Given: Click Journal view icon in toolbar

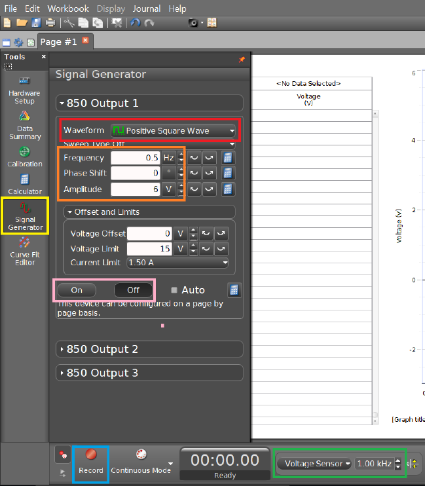Looking at the screenshot, I should [212, 23].
